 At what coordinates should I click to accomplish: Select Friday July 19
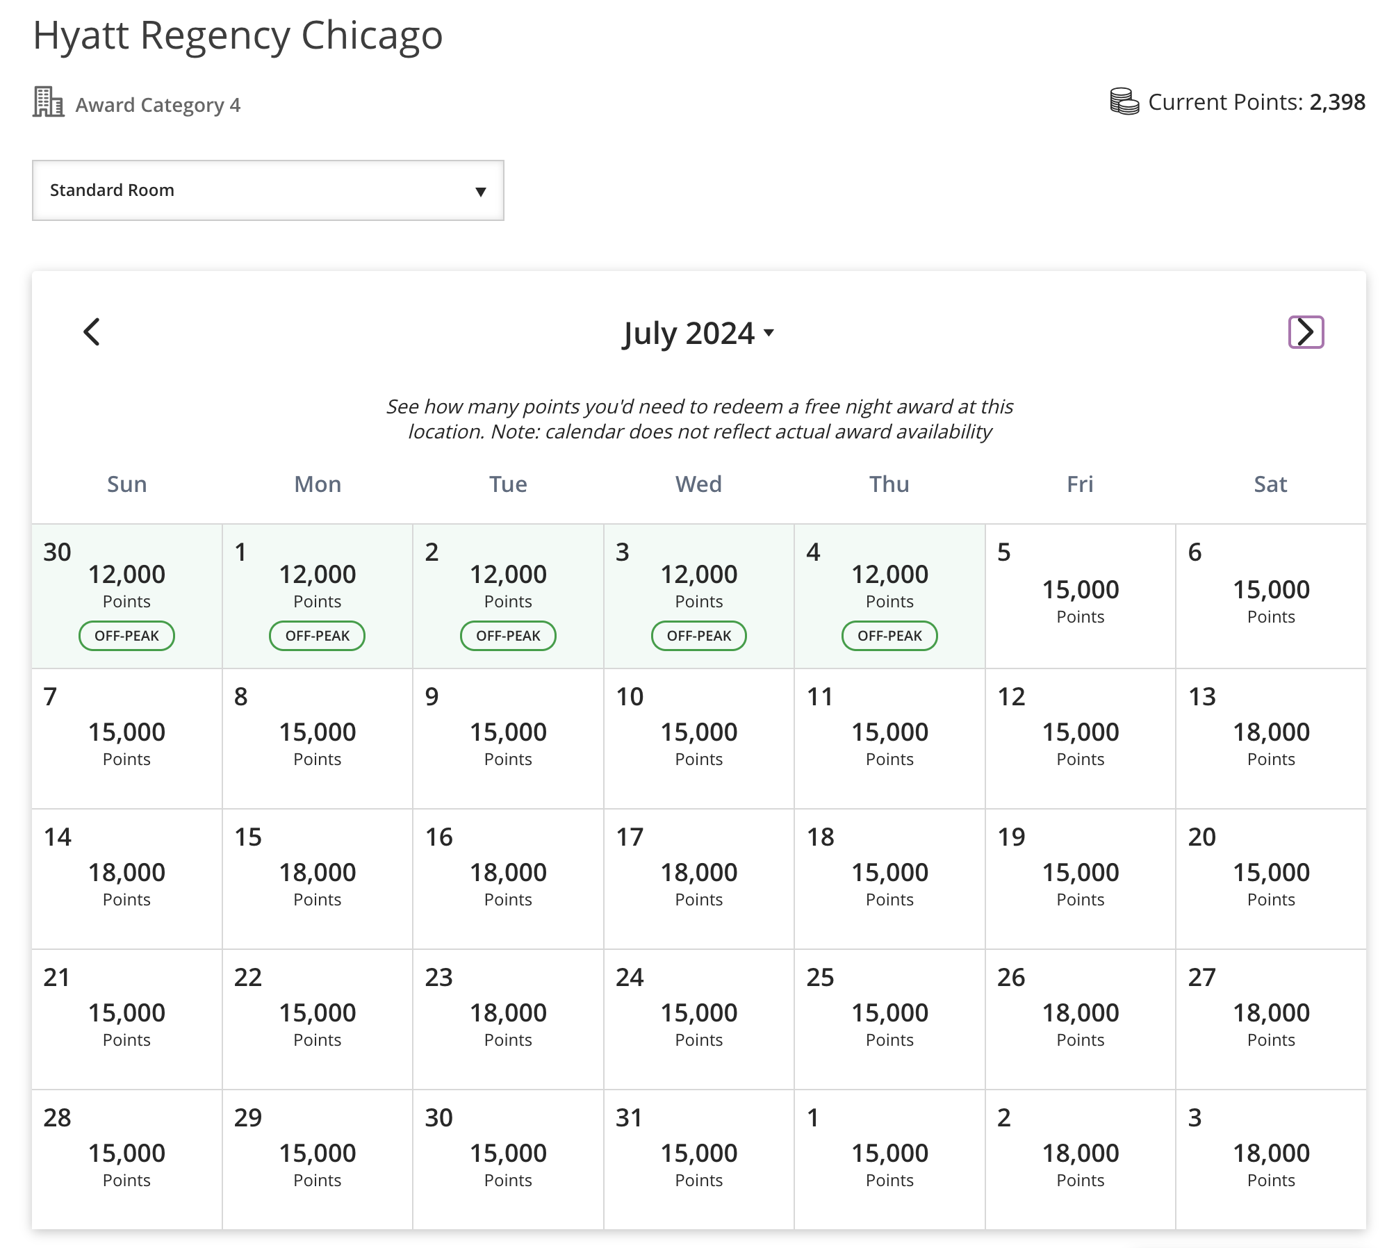click(1081, 879)
